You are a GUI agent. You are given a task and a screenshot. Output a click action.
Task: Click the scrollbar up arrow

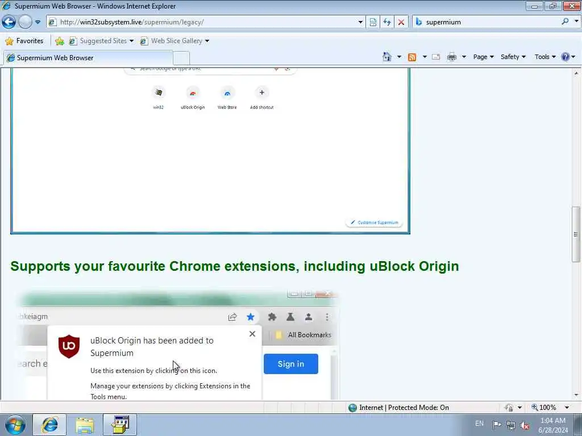(576, 73)
